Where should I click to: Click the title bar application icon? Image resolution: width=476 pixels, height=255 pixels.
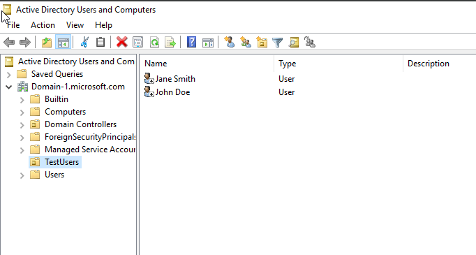tap(7, 9)
